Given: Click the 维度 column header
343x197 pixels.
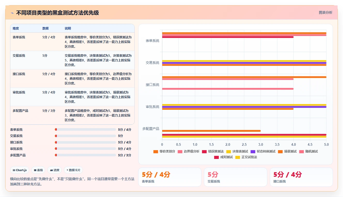Looking at the screenshot, I should coord(16,28).
